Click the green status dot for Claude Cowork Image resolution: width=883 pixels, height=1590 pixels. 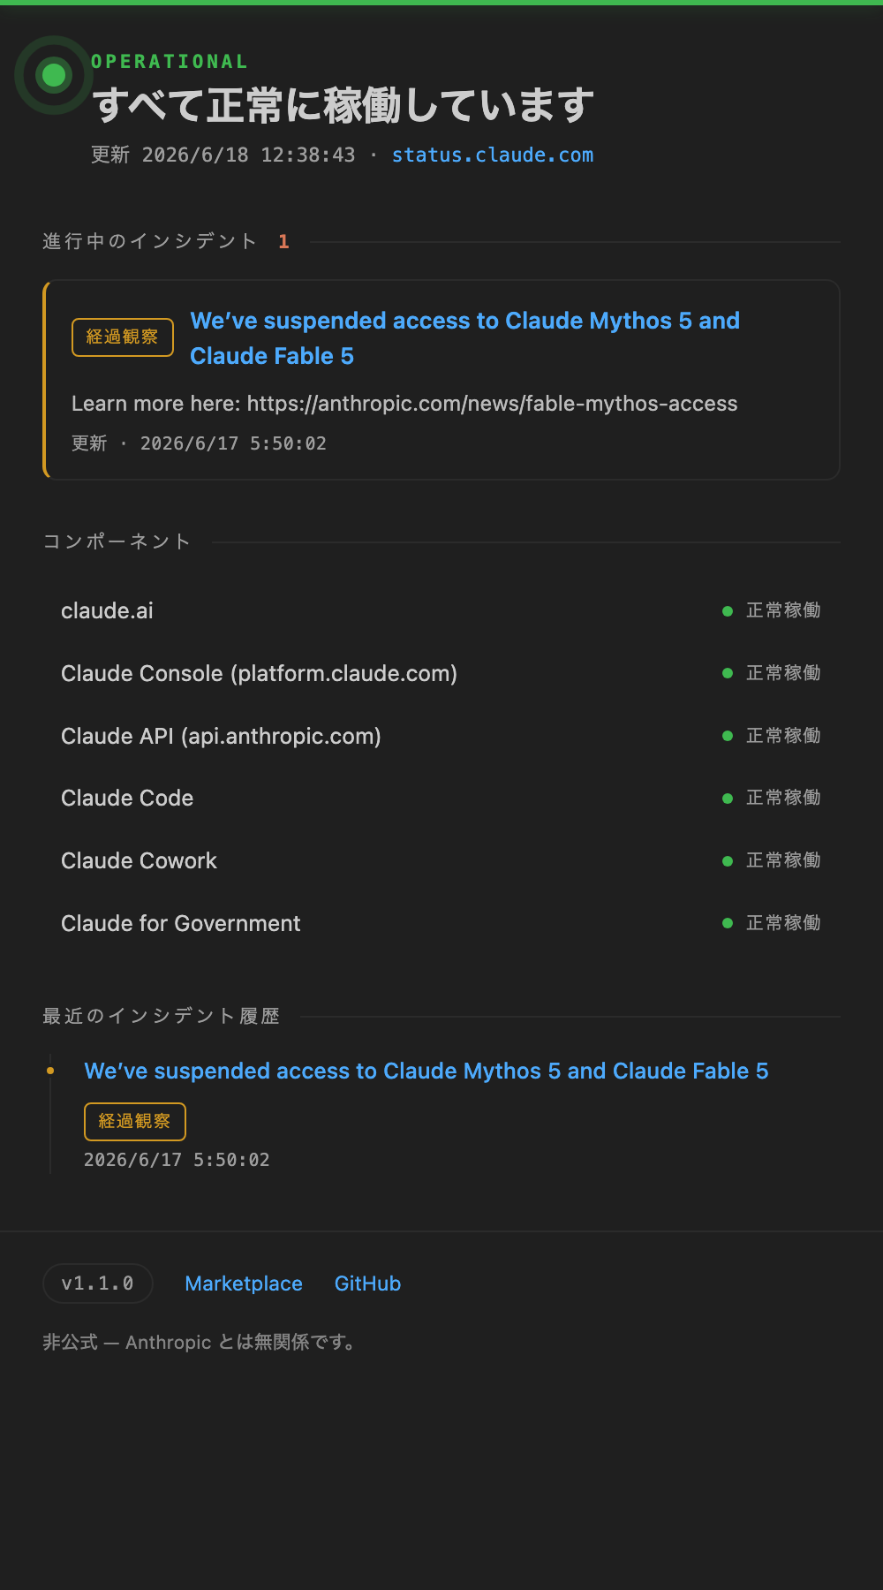click(x=728, y=861)
